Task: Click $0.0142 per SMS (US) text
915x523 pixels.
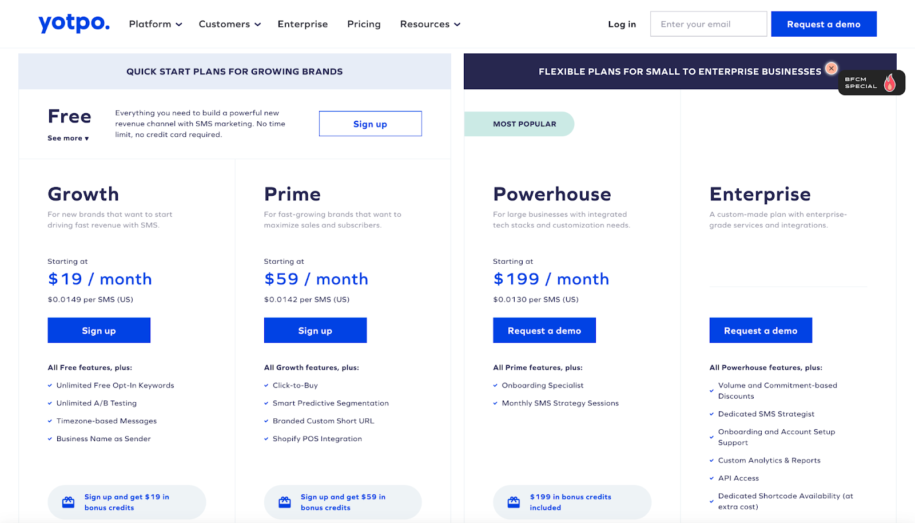Action: pyautogui.click(x=307, y=299)
